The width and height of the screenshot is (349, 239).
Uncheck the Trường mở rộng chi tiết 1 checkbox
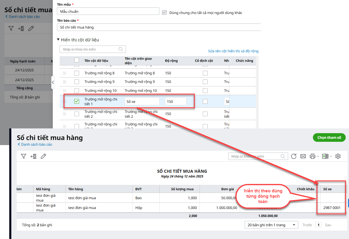pos(77,101)
